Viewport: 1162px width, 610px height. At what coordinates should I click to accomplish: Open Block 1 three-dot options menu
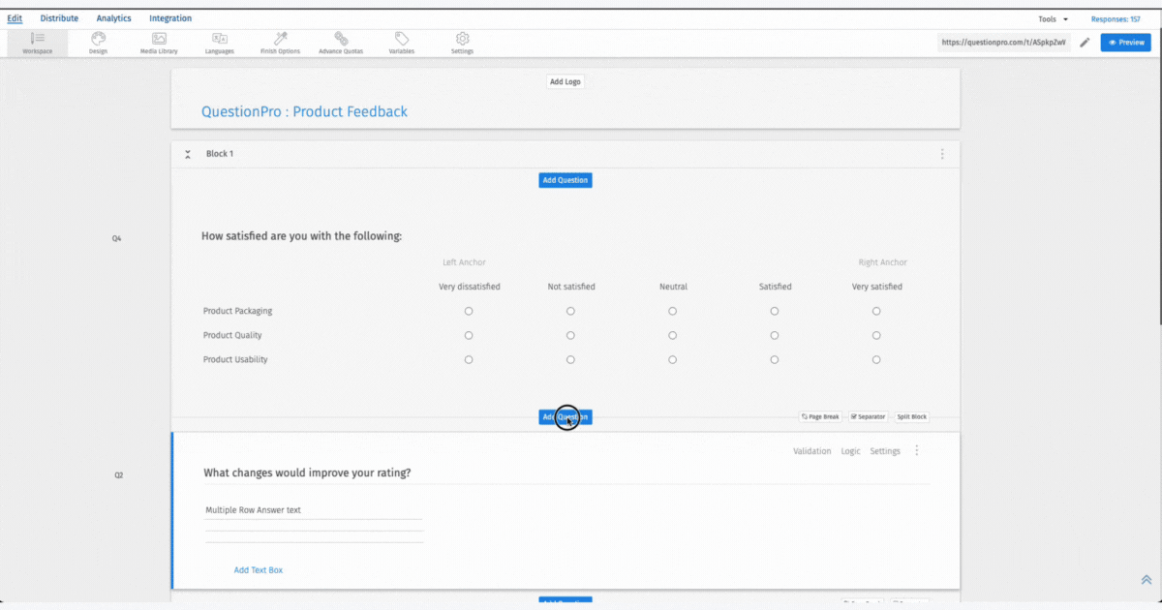[942, 154]
